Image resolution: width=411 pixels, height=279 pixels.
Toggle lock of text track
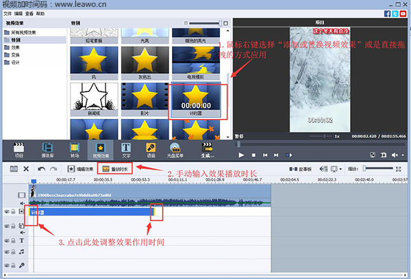pos(13,241)
